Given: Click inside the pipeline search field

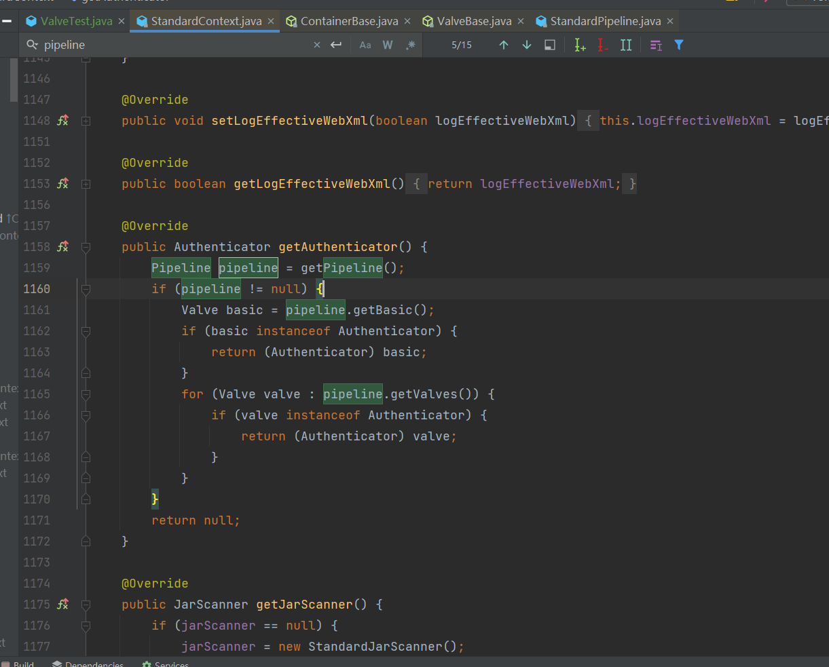Looking at the screenshot, I should (136, 45).
